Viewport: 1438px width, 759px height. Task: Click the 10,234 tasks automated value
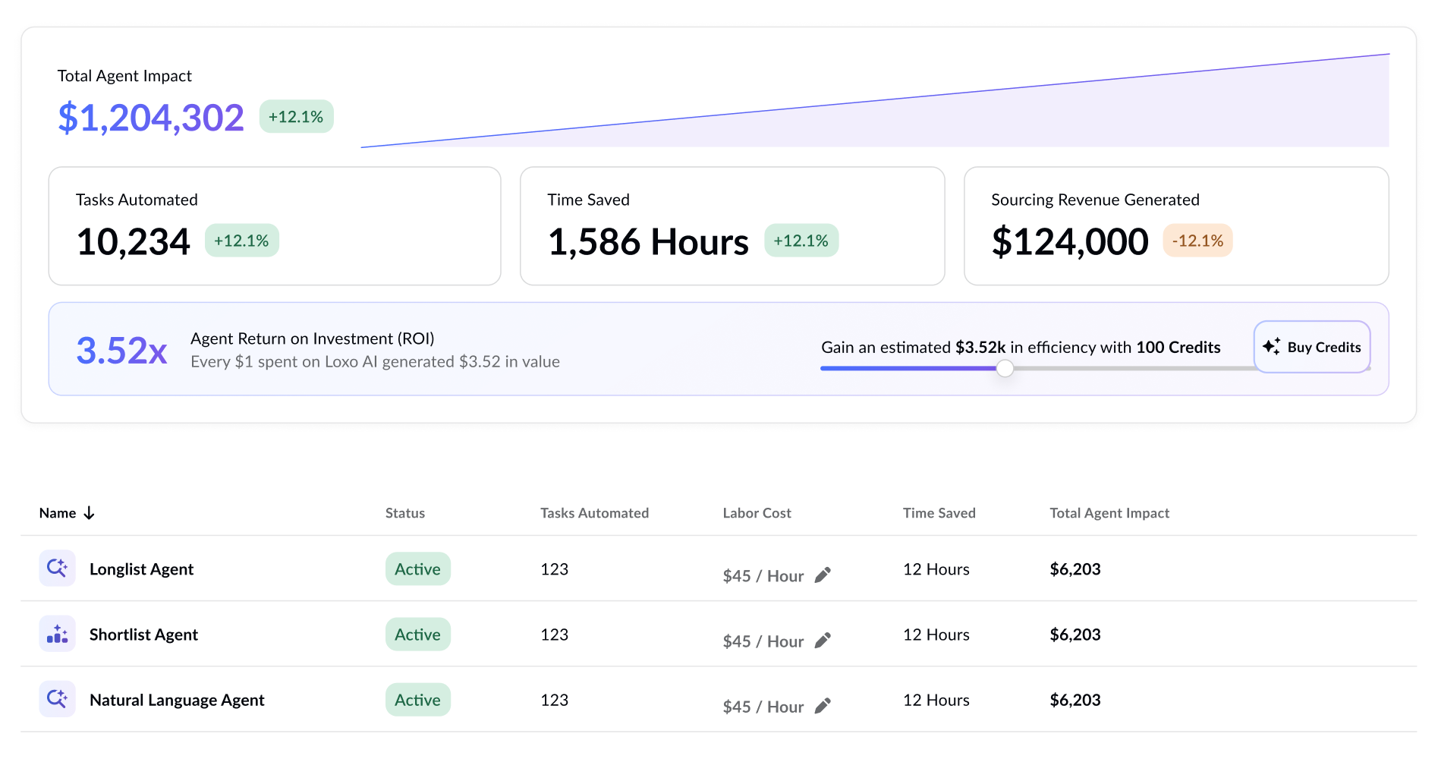[x=133, y=242]
